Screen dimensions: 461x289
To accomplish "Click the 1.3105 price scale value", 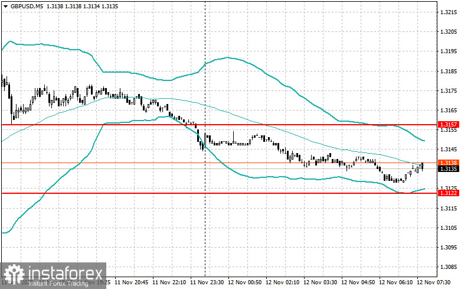I will [449, 228].
